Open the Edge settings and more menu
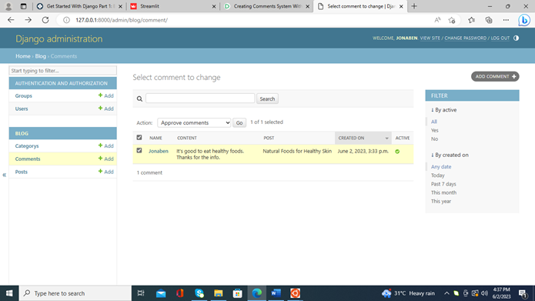535x301 pixels. tap(506, 20)
